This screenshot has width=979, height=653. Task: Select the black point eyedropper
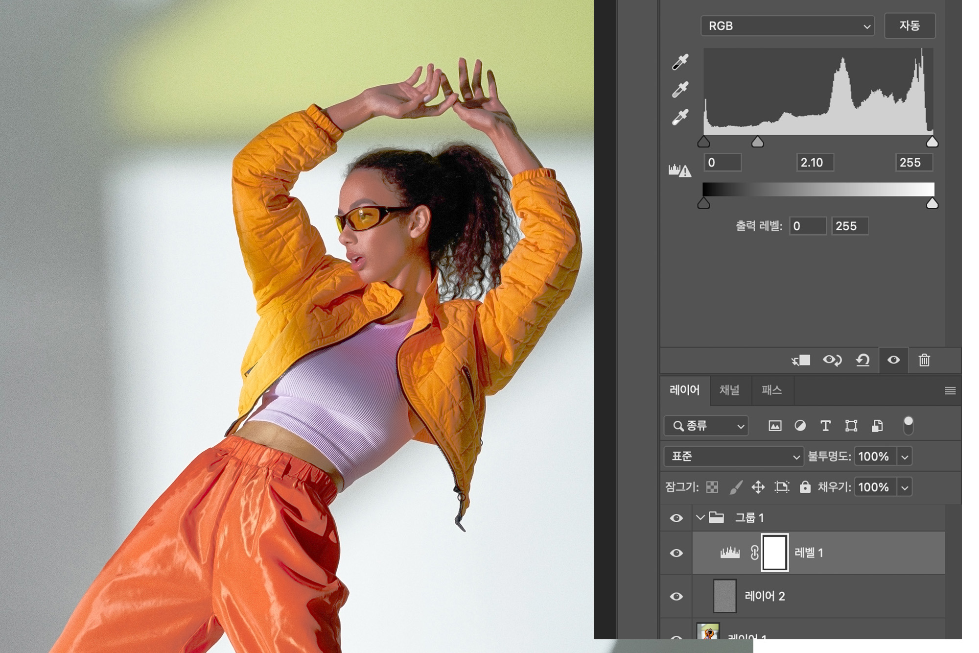click(x=680, y=62)
